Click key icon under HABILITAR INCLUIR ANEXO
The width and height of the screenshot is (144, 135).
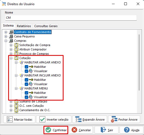tap(31, 80)
